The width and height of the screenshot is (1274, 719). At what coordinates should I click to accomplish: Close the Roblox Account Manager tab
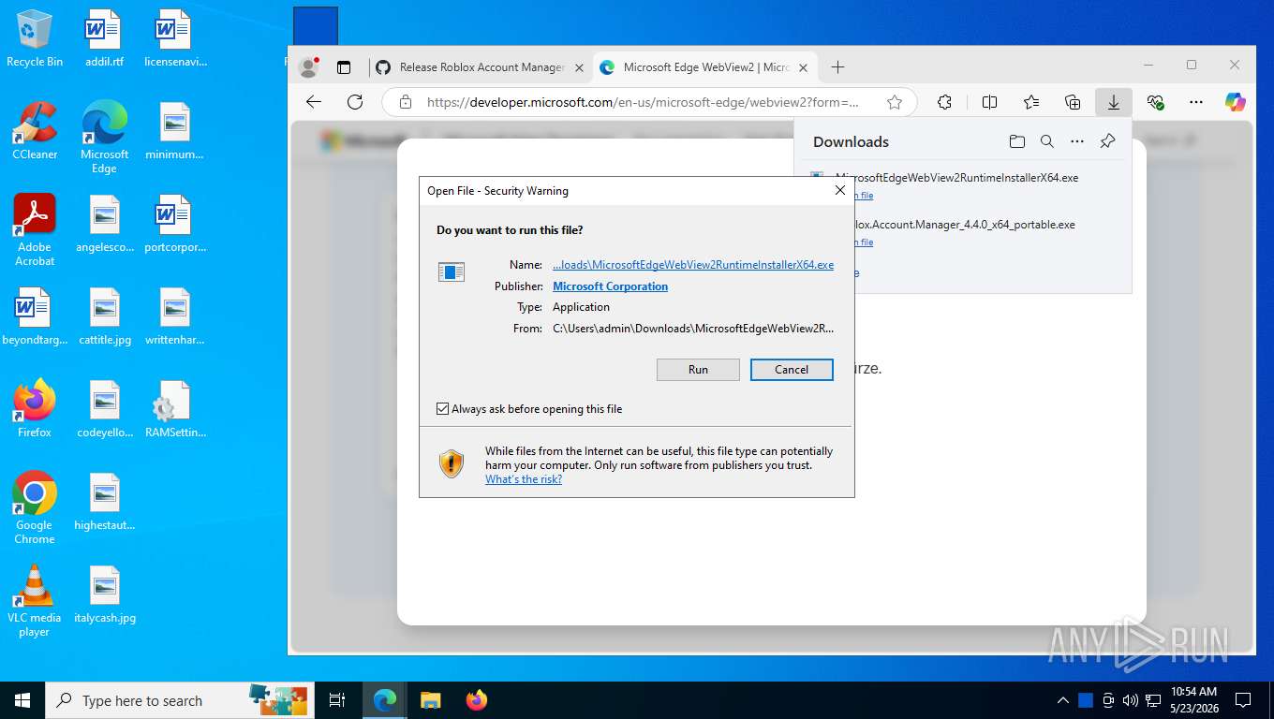coord(579,67)
